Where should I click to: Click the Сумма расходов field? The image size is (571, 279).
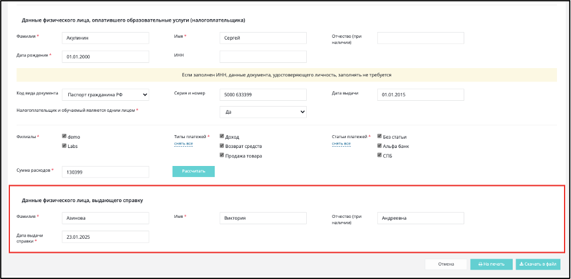click(105, 172)
